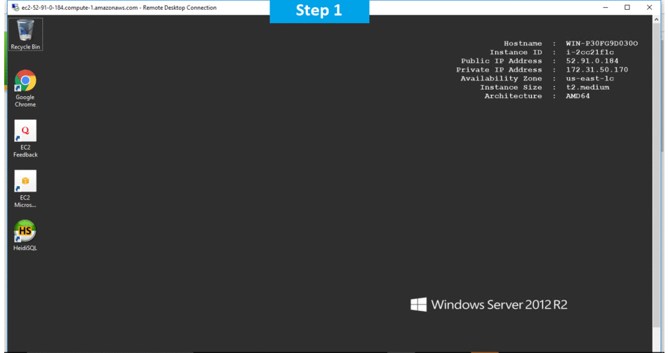
Task: Minimize the Remote Desktop Connection window
Action: point(607,8)
